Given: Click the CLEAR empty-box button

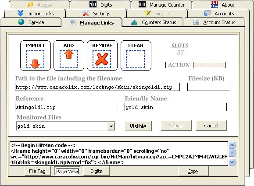Looking at the screenshot, I should coord(136,56).
